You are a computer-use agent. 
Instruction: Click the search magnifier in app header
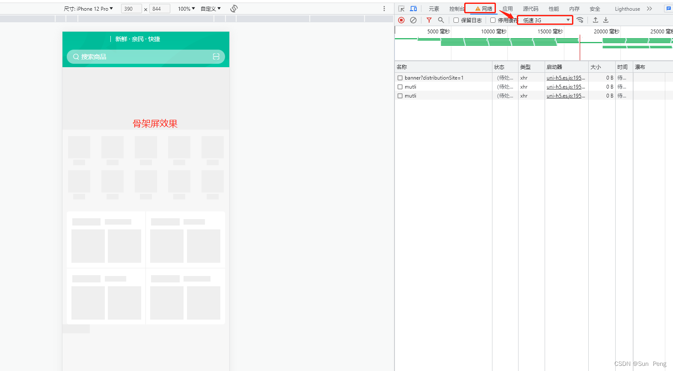coord(76,56)
